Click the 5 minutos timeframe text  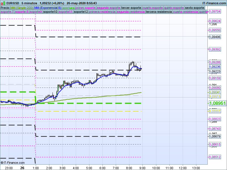(x=29, y=3)
